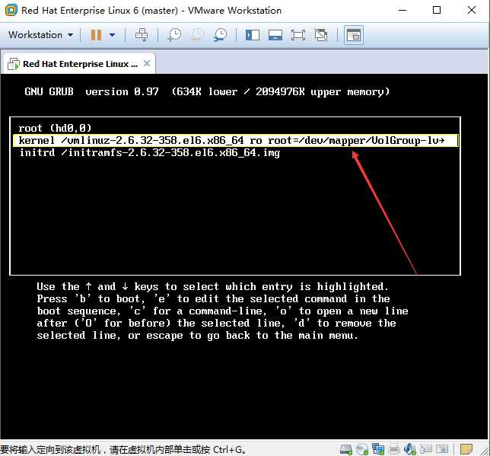Image resolution: width=490 pixels, height=456 pixels.
Task: Open the snapshot manager with the clock-wrench icon
Action: click(221, 35)
